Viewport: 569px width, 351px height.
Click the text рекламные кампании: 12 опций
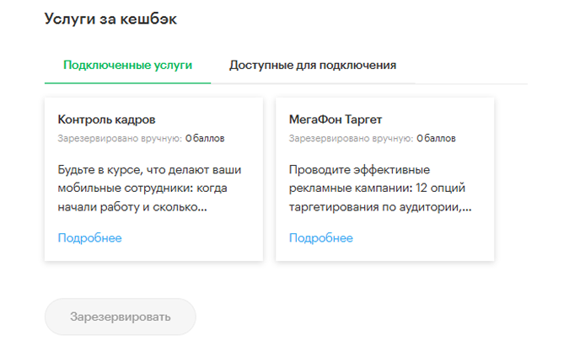coord(377,189)
